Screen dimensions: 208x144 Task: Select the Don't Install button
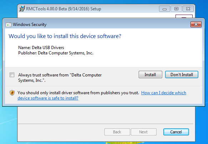(x=182, y=75)
